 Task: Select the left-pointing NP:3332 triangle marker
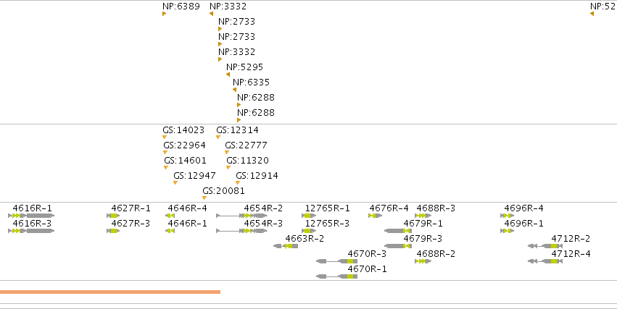pyautogui.click(x=211, y=14)
